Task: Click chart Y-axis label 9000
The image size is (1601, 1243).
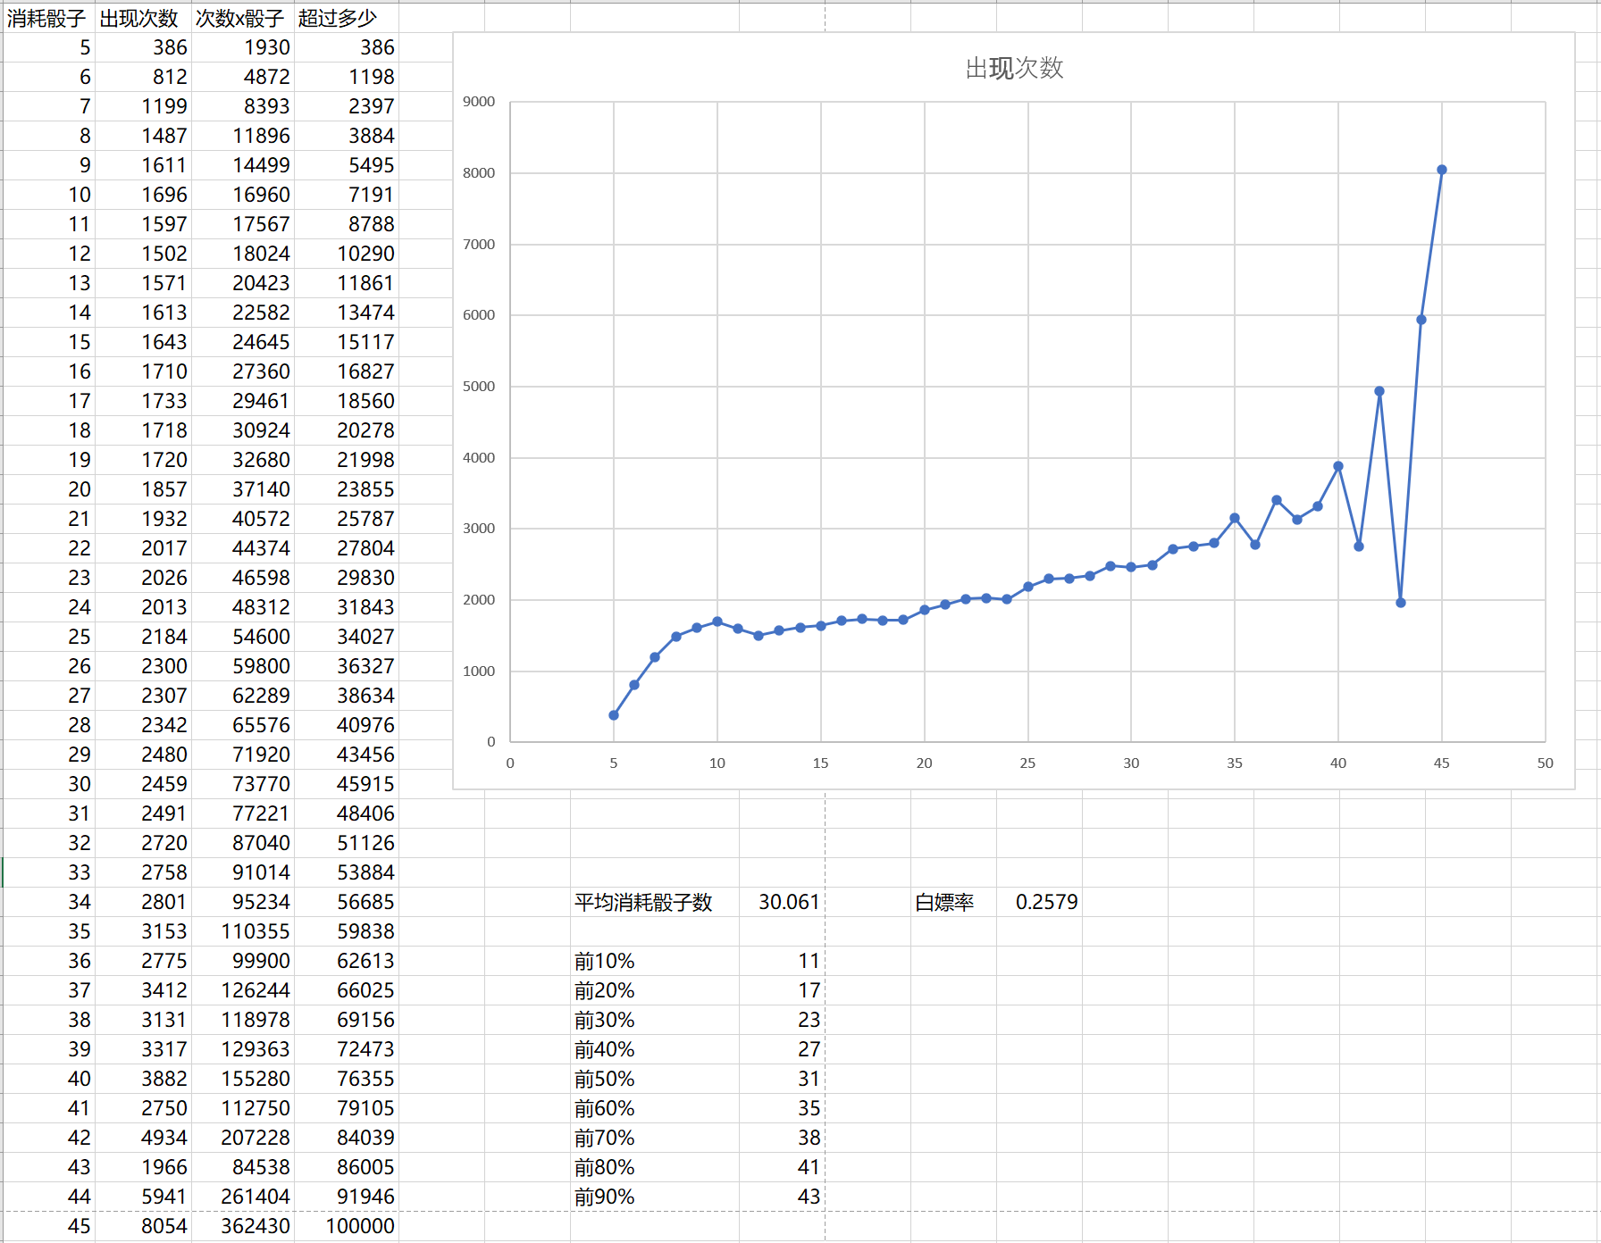Action: click(479, 102)
